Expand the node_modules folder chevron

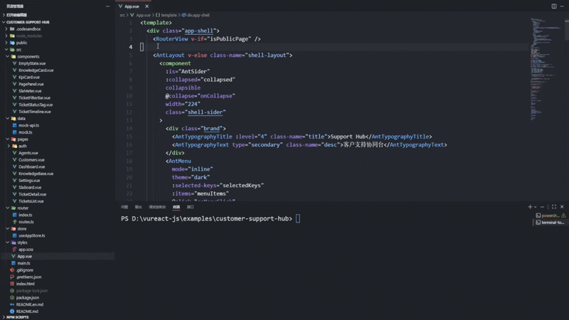click(x=6, y=36)
